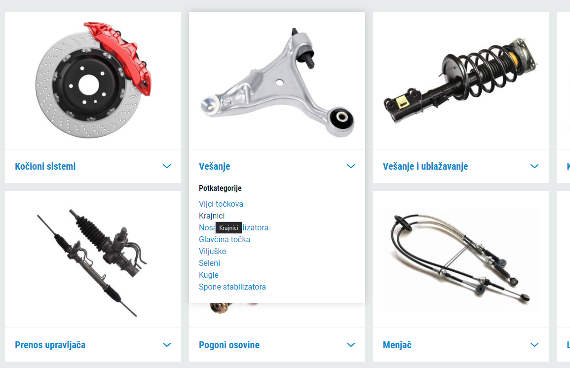570x368 pixels.
Task: Expand the Kočioni sistemi chevron
Action: pyautogui.click(x=167, y=166)
